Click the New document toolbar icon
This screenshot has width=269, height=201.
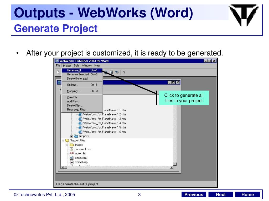58,72
